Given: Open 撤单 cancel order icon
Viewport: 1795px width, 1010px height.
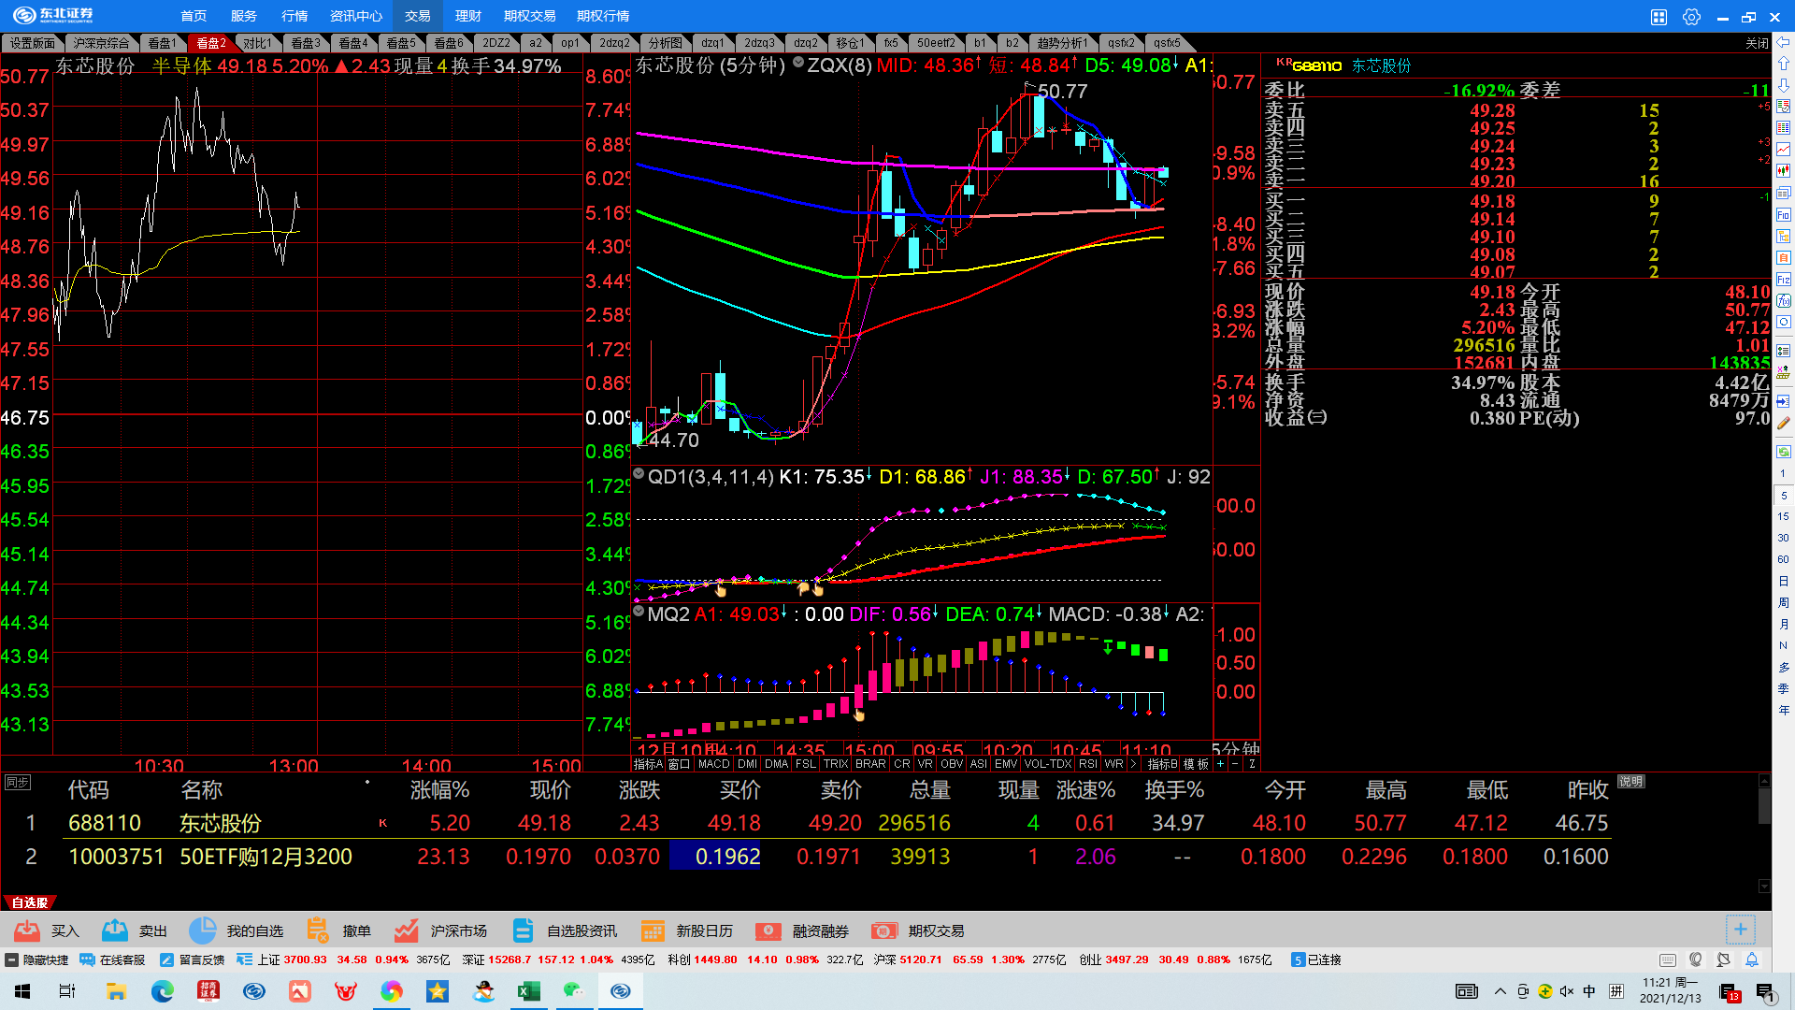Looking at the screenshot, I should 318,931.
